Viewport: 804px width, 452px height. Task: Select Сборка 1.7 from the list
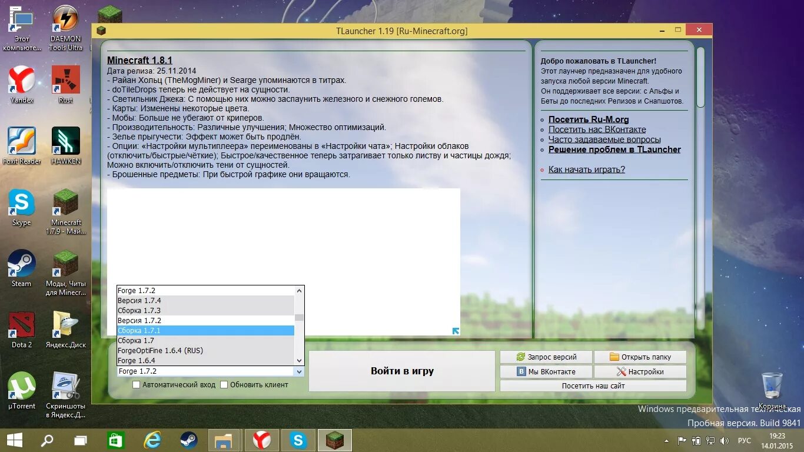[205, 341]
